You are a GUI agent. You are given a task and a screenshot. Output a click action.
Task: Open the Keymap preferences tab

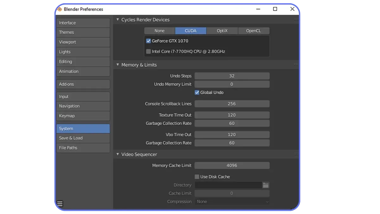click(83, 116)
